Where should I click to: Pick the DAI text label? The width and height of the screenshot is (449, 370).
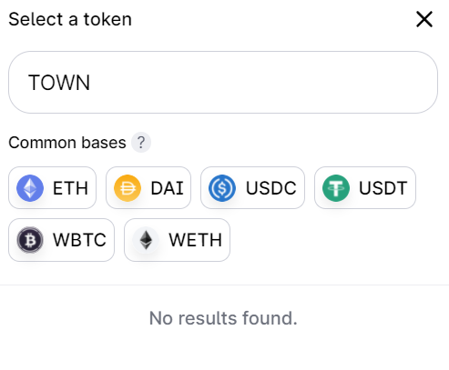(x=168, y=188)
